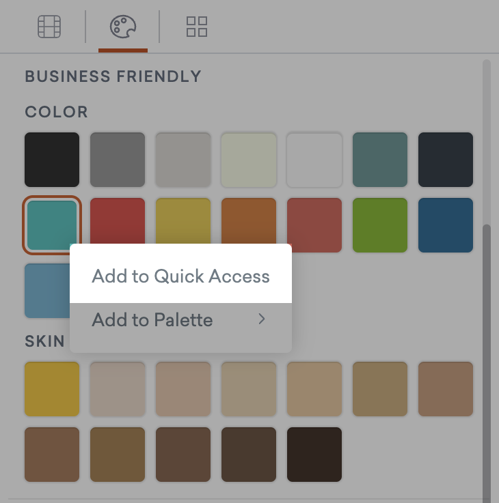Open the table layout tab icon
Viewport: 499px width, 503px height.
click(49, 27)
